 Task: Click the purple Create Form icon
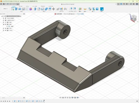pos(31,9)
